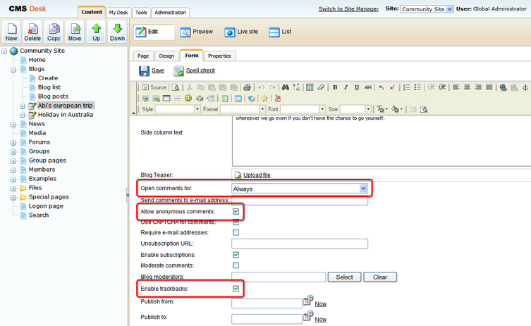This screenshot has height=326, width=531.
Task: Open the Publish from calendar picker
Action: pos(307,301)
